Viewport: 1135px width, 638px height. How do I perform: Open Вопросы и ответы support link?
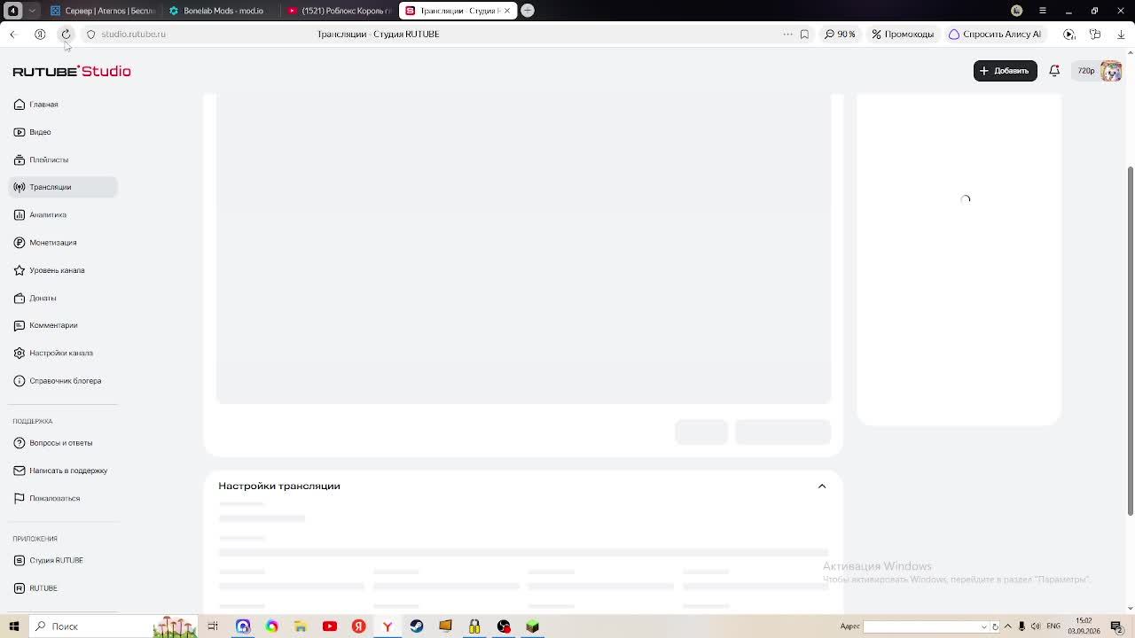coord(52,443)
